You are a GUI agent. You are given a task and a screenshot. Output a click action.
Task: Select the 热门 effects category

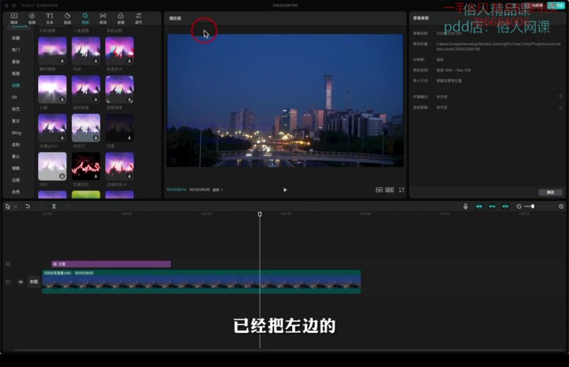[x=15, y=50]
